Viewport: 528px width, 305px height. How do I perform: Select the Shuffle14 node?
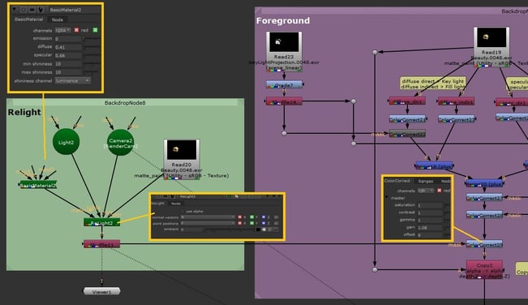[284, 101]
